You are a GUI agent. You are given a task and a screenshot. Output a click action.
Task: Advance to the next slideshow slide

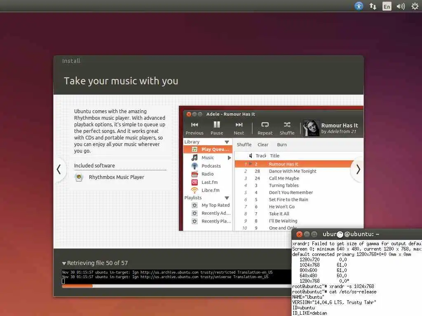click(x=358, y=170)
